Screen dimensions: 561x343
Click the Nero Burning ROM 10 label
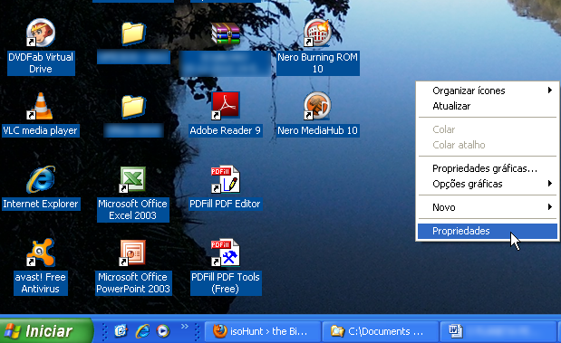click(318, 62)
